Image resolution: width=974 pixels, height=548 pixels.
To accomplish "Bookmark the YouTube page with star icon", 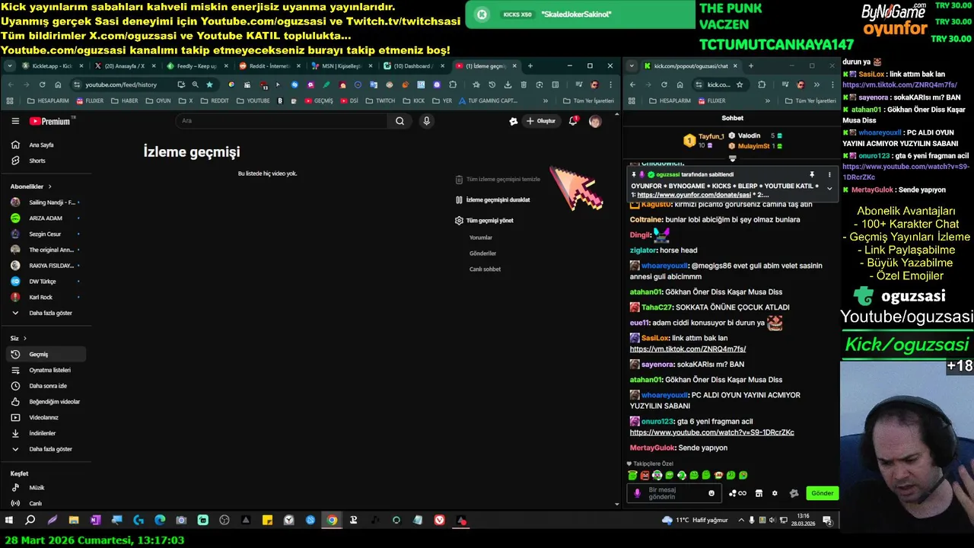I will (209, 84).
